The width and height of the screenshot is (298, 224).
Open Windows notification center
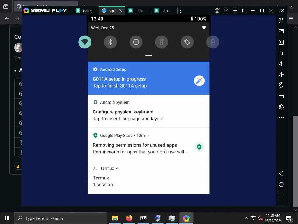coord(289,218)
